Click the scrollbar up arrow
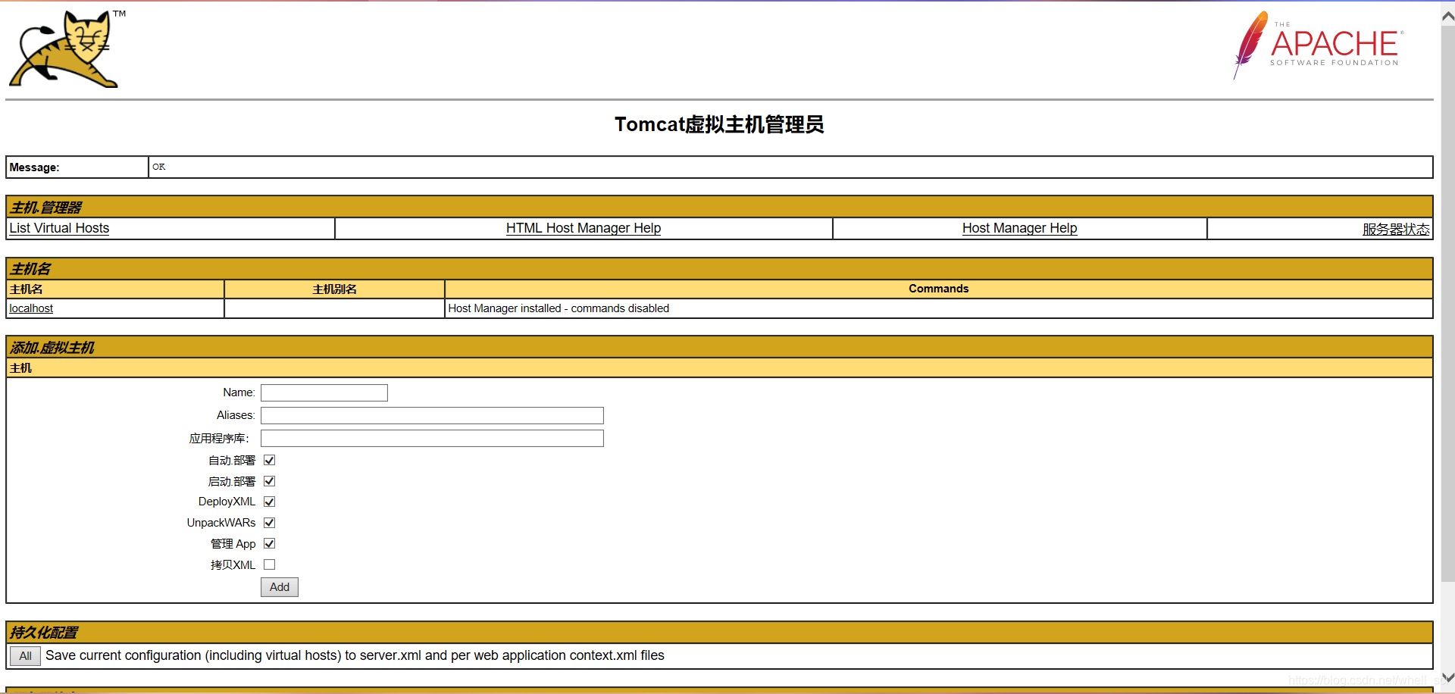Screen dimensions: 1455x694 pos(1447,15)
